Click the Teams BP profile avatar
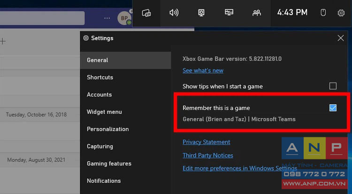Image resolution: width=352 pixels, height=194 pixels. [x=124, y=18]
